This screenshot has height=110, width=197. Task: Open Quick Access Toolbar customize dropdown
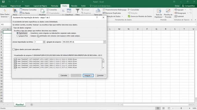click(x=22, y=2)
